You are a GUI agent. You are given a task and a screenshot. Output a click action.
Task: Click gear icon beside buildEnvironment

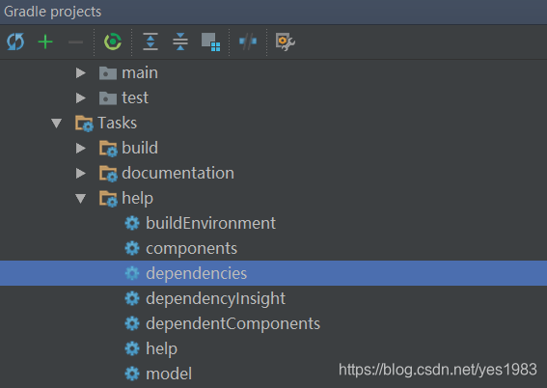click(x=132, y=223)
